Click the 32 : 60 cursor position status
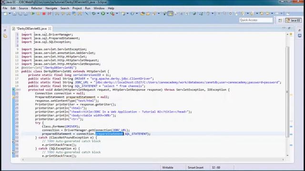The height and width of the screenshot is (171, 305). coord(216,168)
